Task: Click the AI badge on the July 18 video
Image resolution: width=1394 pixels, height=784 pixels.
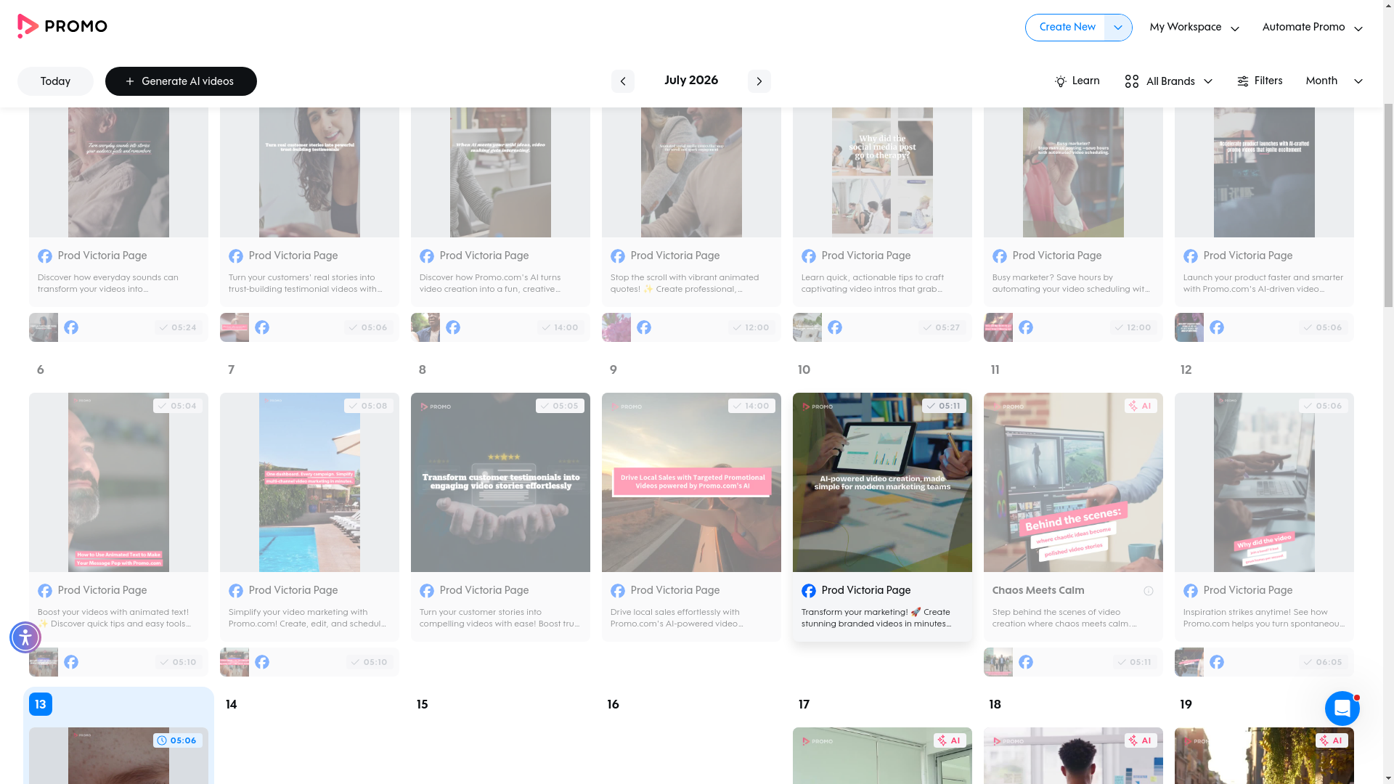Action: [1141, 740]
